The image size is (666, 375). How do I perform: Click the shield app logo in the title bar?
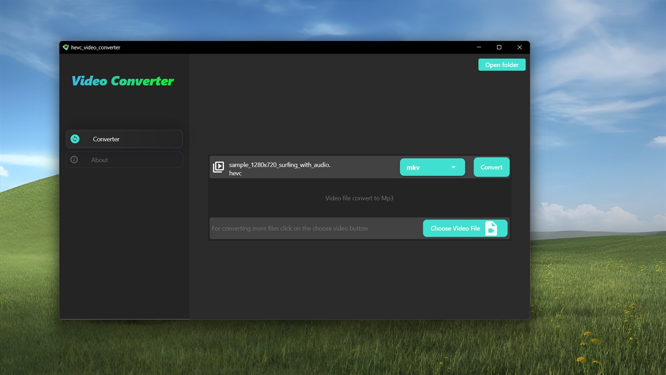click(x=66, y=47)
